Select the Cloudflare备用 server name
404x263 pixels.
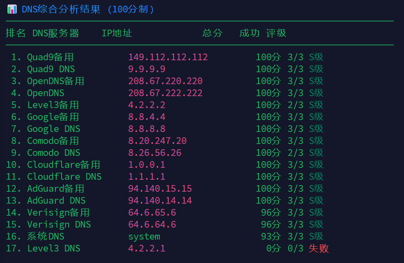pos(64,165)
